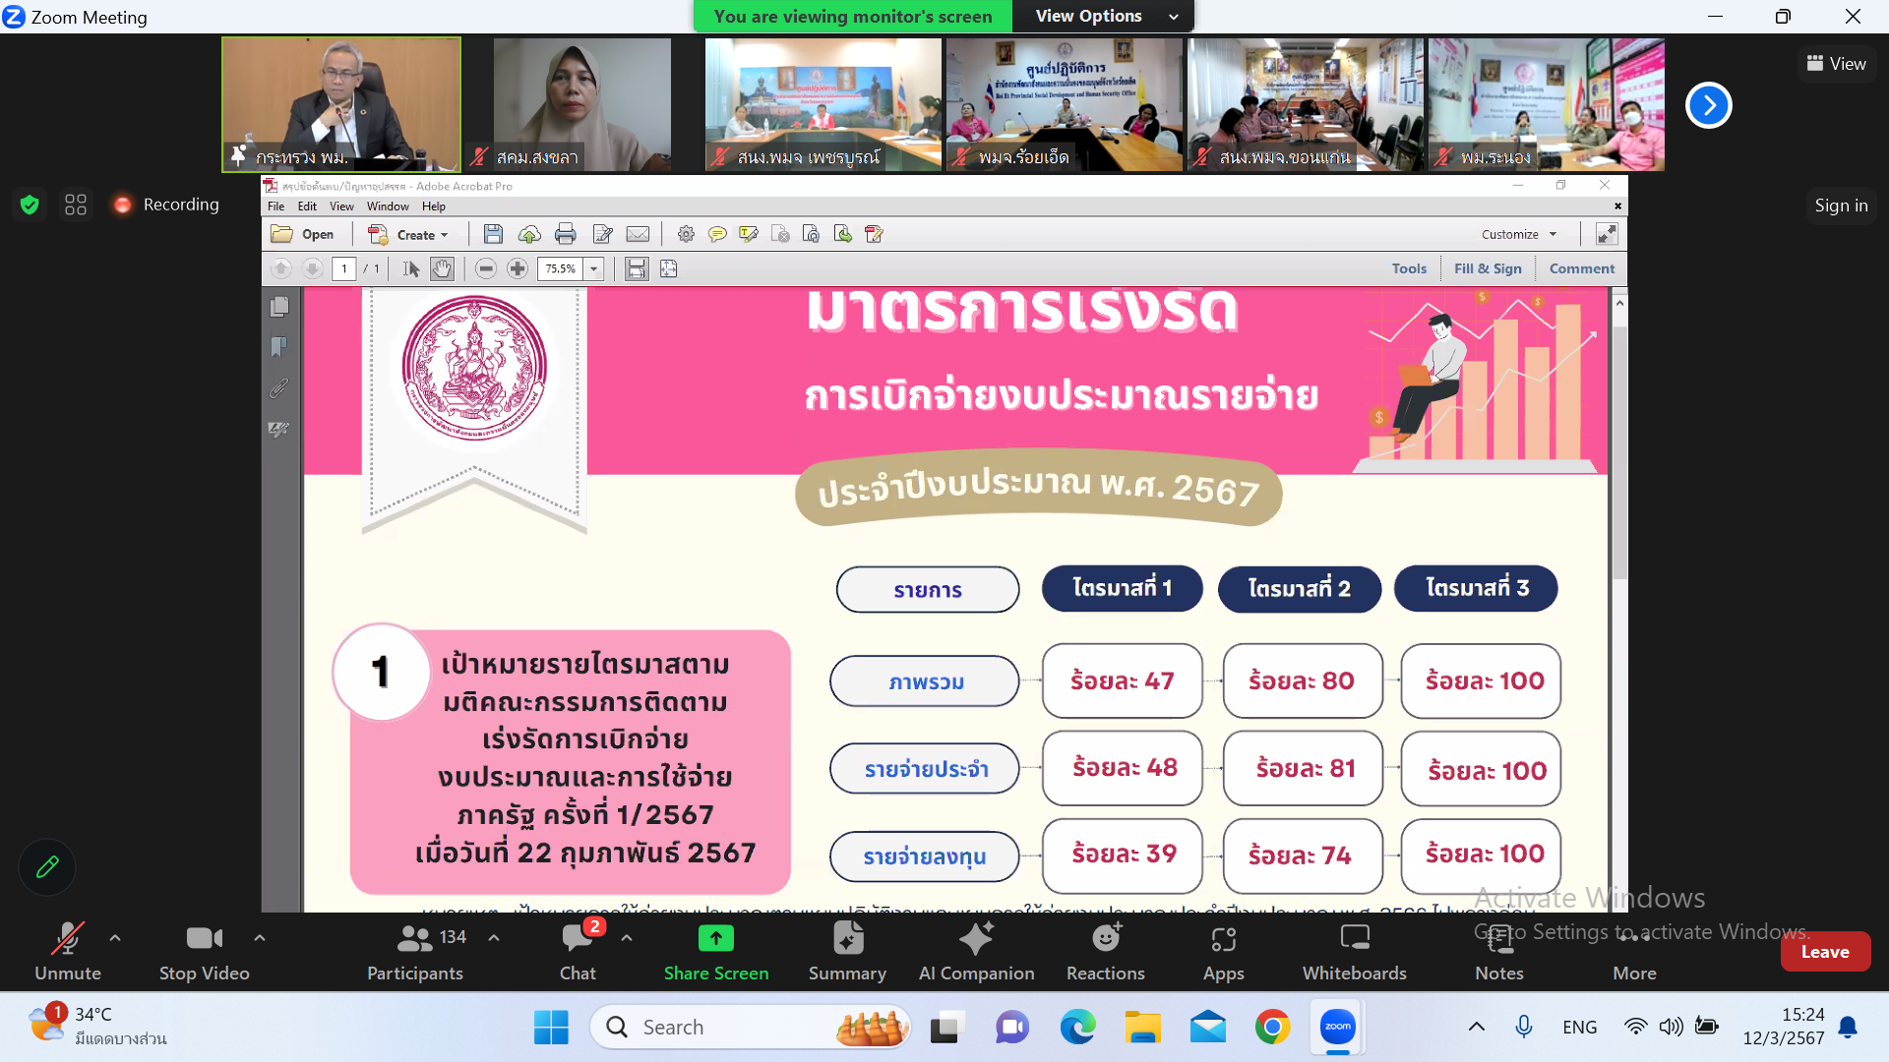Stop Video in Zoom toolbar

pos(205,952)
